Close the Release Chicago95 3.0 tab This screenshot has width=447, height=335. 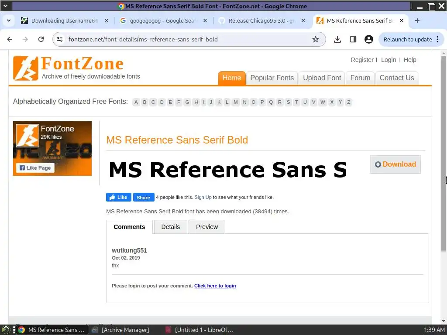pyautogui.click(x=303, y=21)
